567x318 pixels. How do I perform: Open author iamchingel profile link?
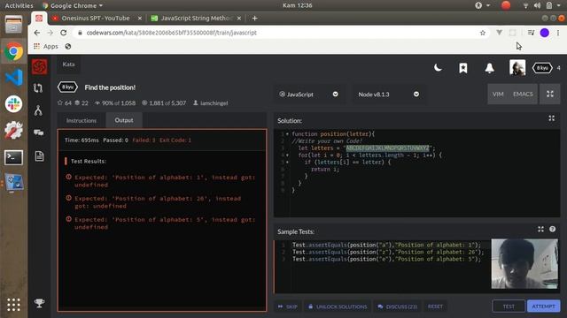[211, 103]
